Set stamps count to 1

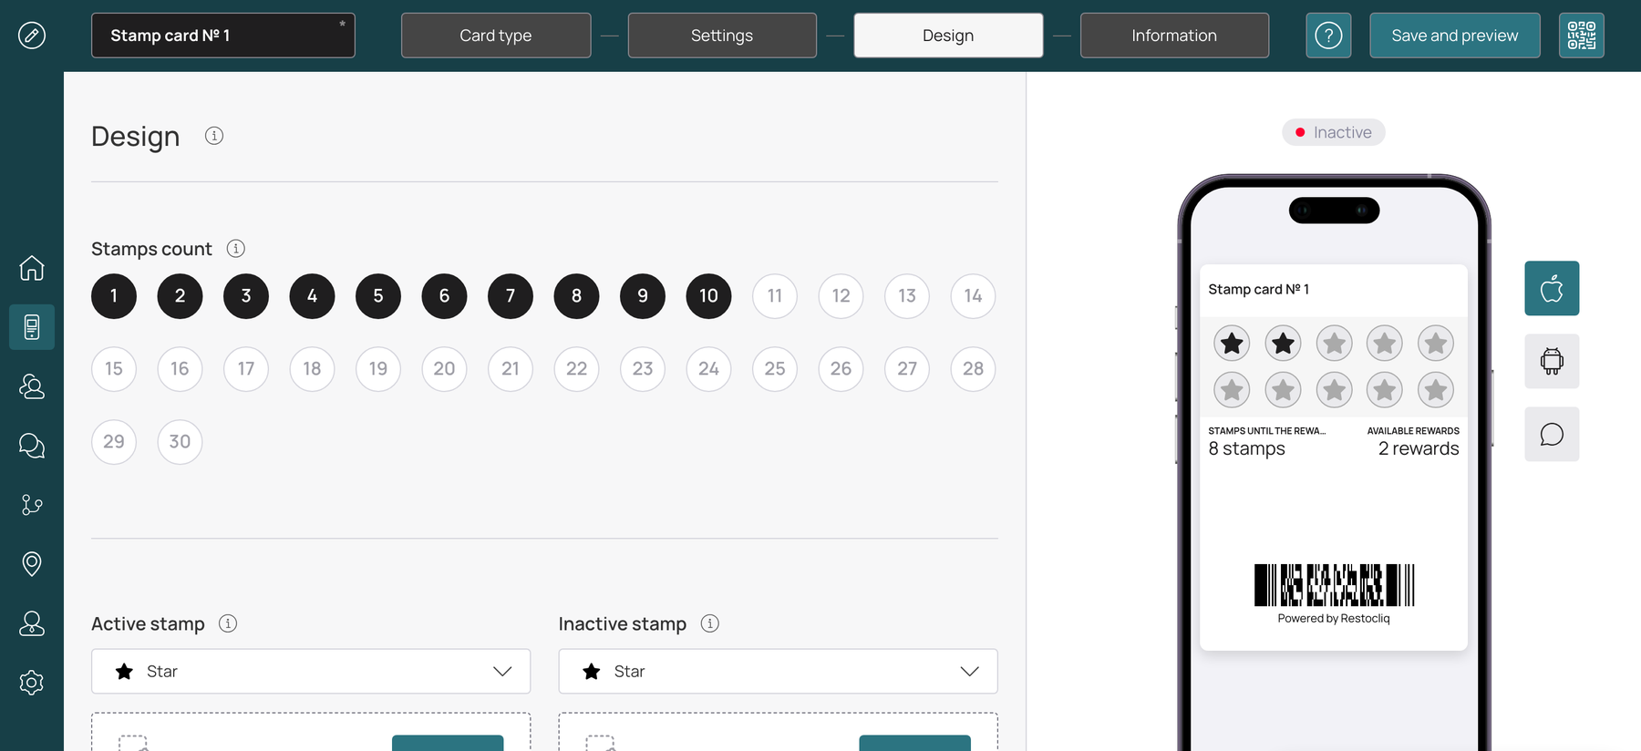point(114,296)
